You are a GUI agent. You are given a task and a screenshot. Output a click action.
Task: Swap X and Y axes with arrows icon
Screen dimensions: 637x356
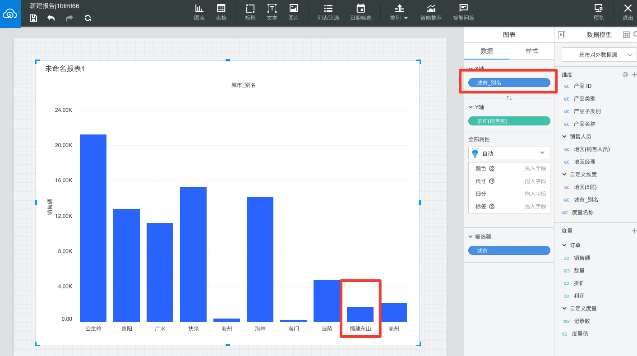coord(509,98)
